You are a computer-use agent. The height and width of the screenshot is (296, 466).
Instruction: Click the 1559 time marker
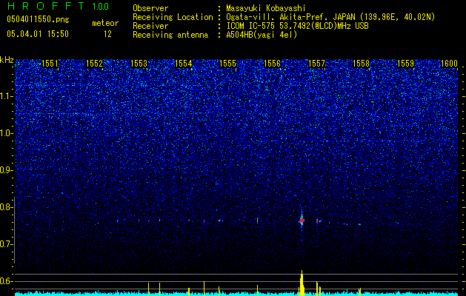[406, 63]
